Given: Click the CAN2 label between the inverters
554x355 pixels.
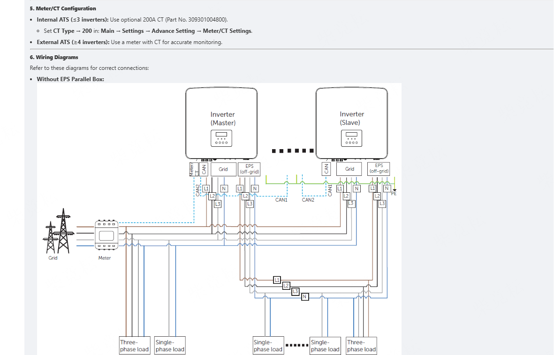Looking at the screenshot, I should click(308, 200).
